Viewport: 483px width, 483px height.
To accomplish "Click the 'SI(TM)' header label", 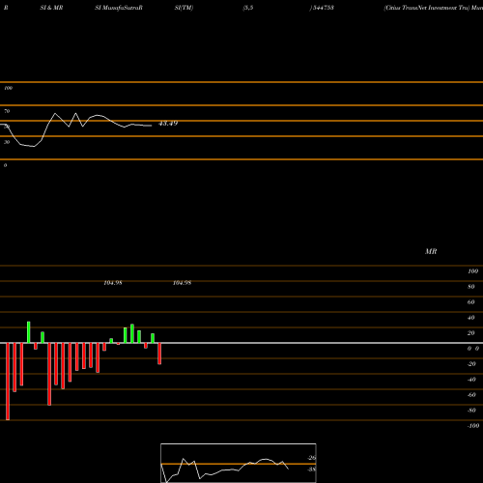I will pos(184,8).
